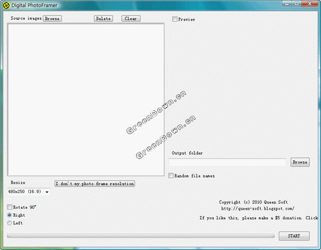
Task: Clear the source images list
Action: 131,19
